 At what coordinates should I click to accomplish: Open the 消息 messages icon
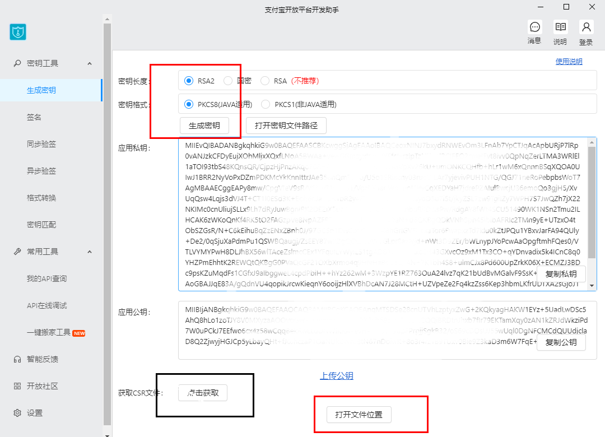[x=535, y=27]
